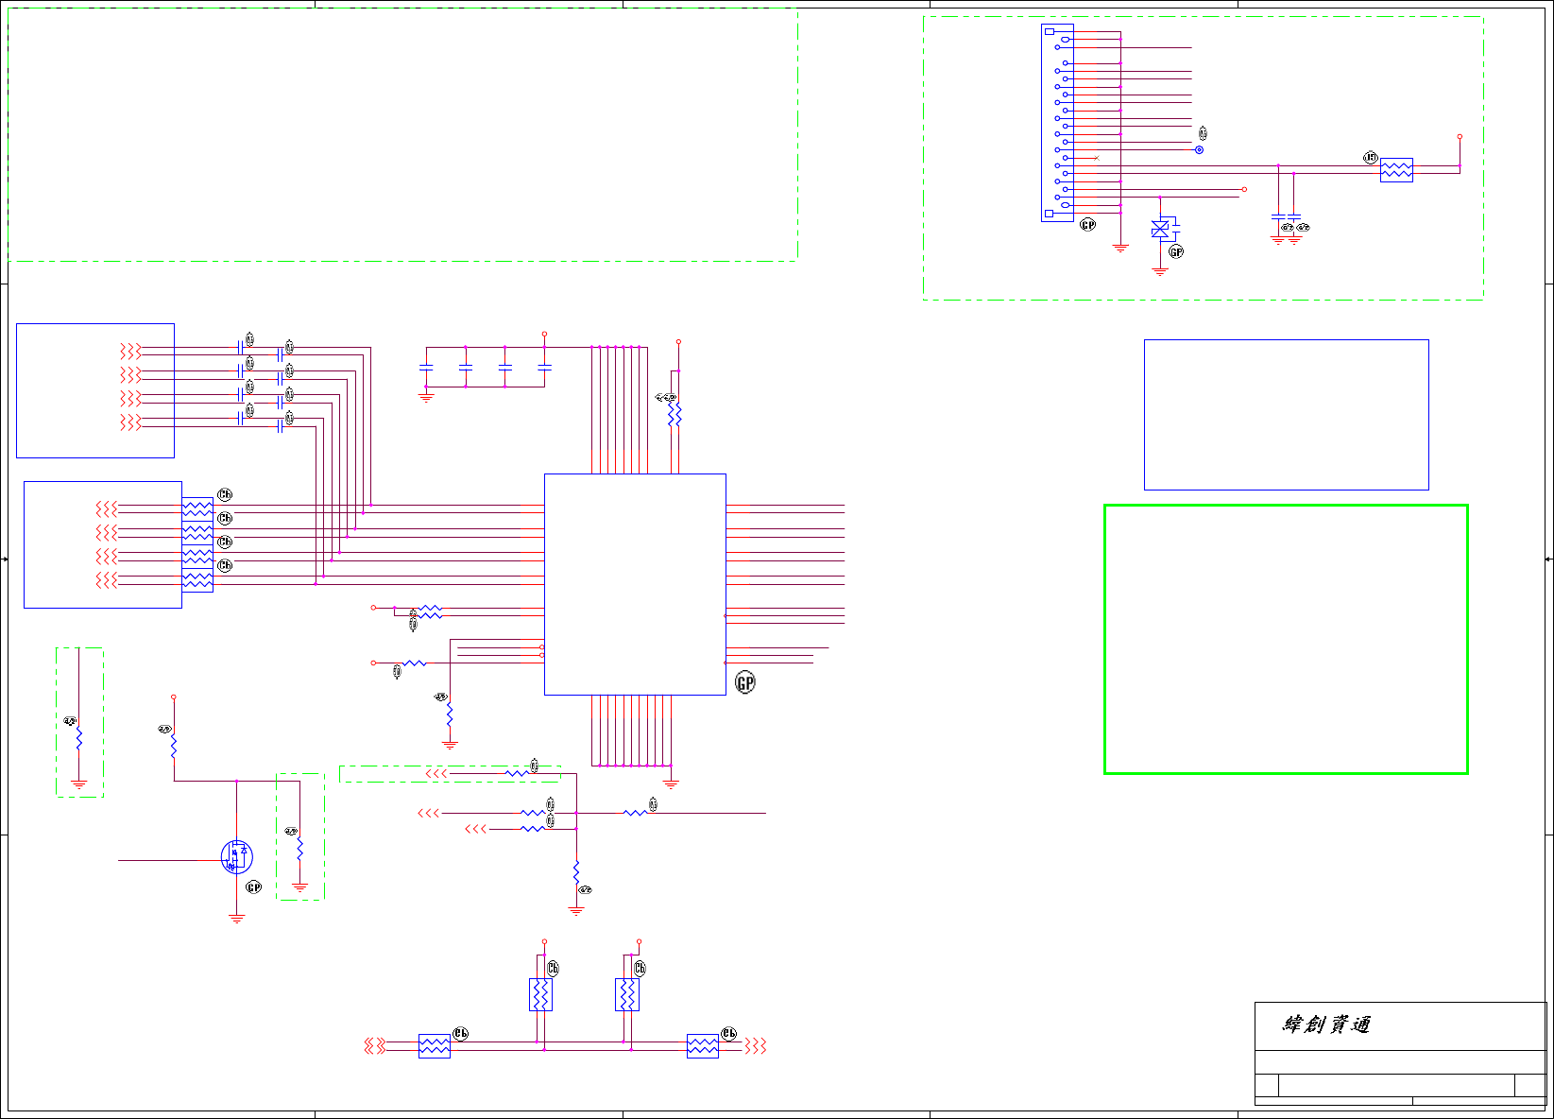Select the pull-up resistor above the central IC
The height and width of the screenshot is (1119, 1554).
[675, 415]
